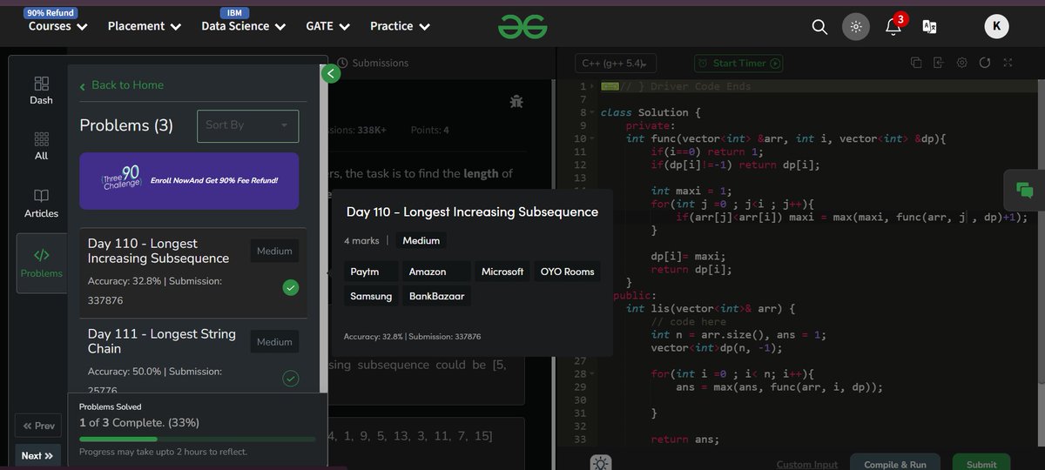Screen dimensions: 1045x470
Task: Open the Sort By dropdown
Action: (248, 125)
